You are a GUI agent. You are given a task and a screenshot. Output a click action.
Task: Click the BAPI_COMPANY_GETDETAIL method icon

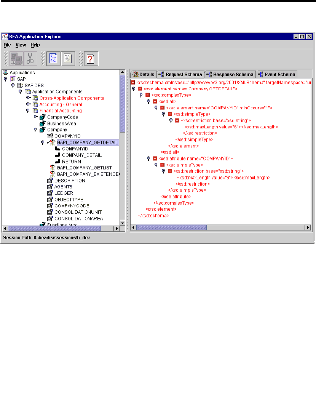click(52, 142)
